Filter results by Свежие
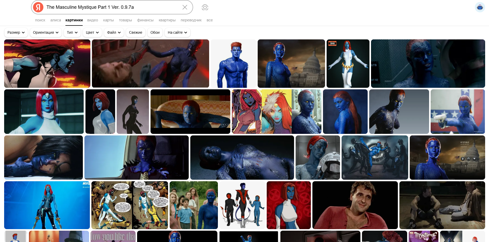Viewport: 489px width, 242px height. pyautogui.click(x=136, y=32)
